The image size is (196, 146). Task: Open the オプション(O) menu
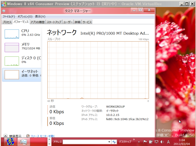click(x=25, y=16)
